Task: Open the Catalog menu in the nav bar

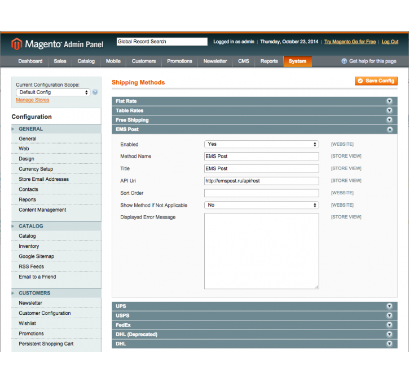Action: pos(86,61)
